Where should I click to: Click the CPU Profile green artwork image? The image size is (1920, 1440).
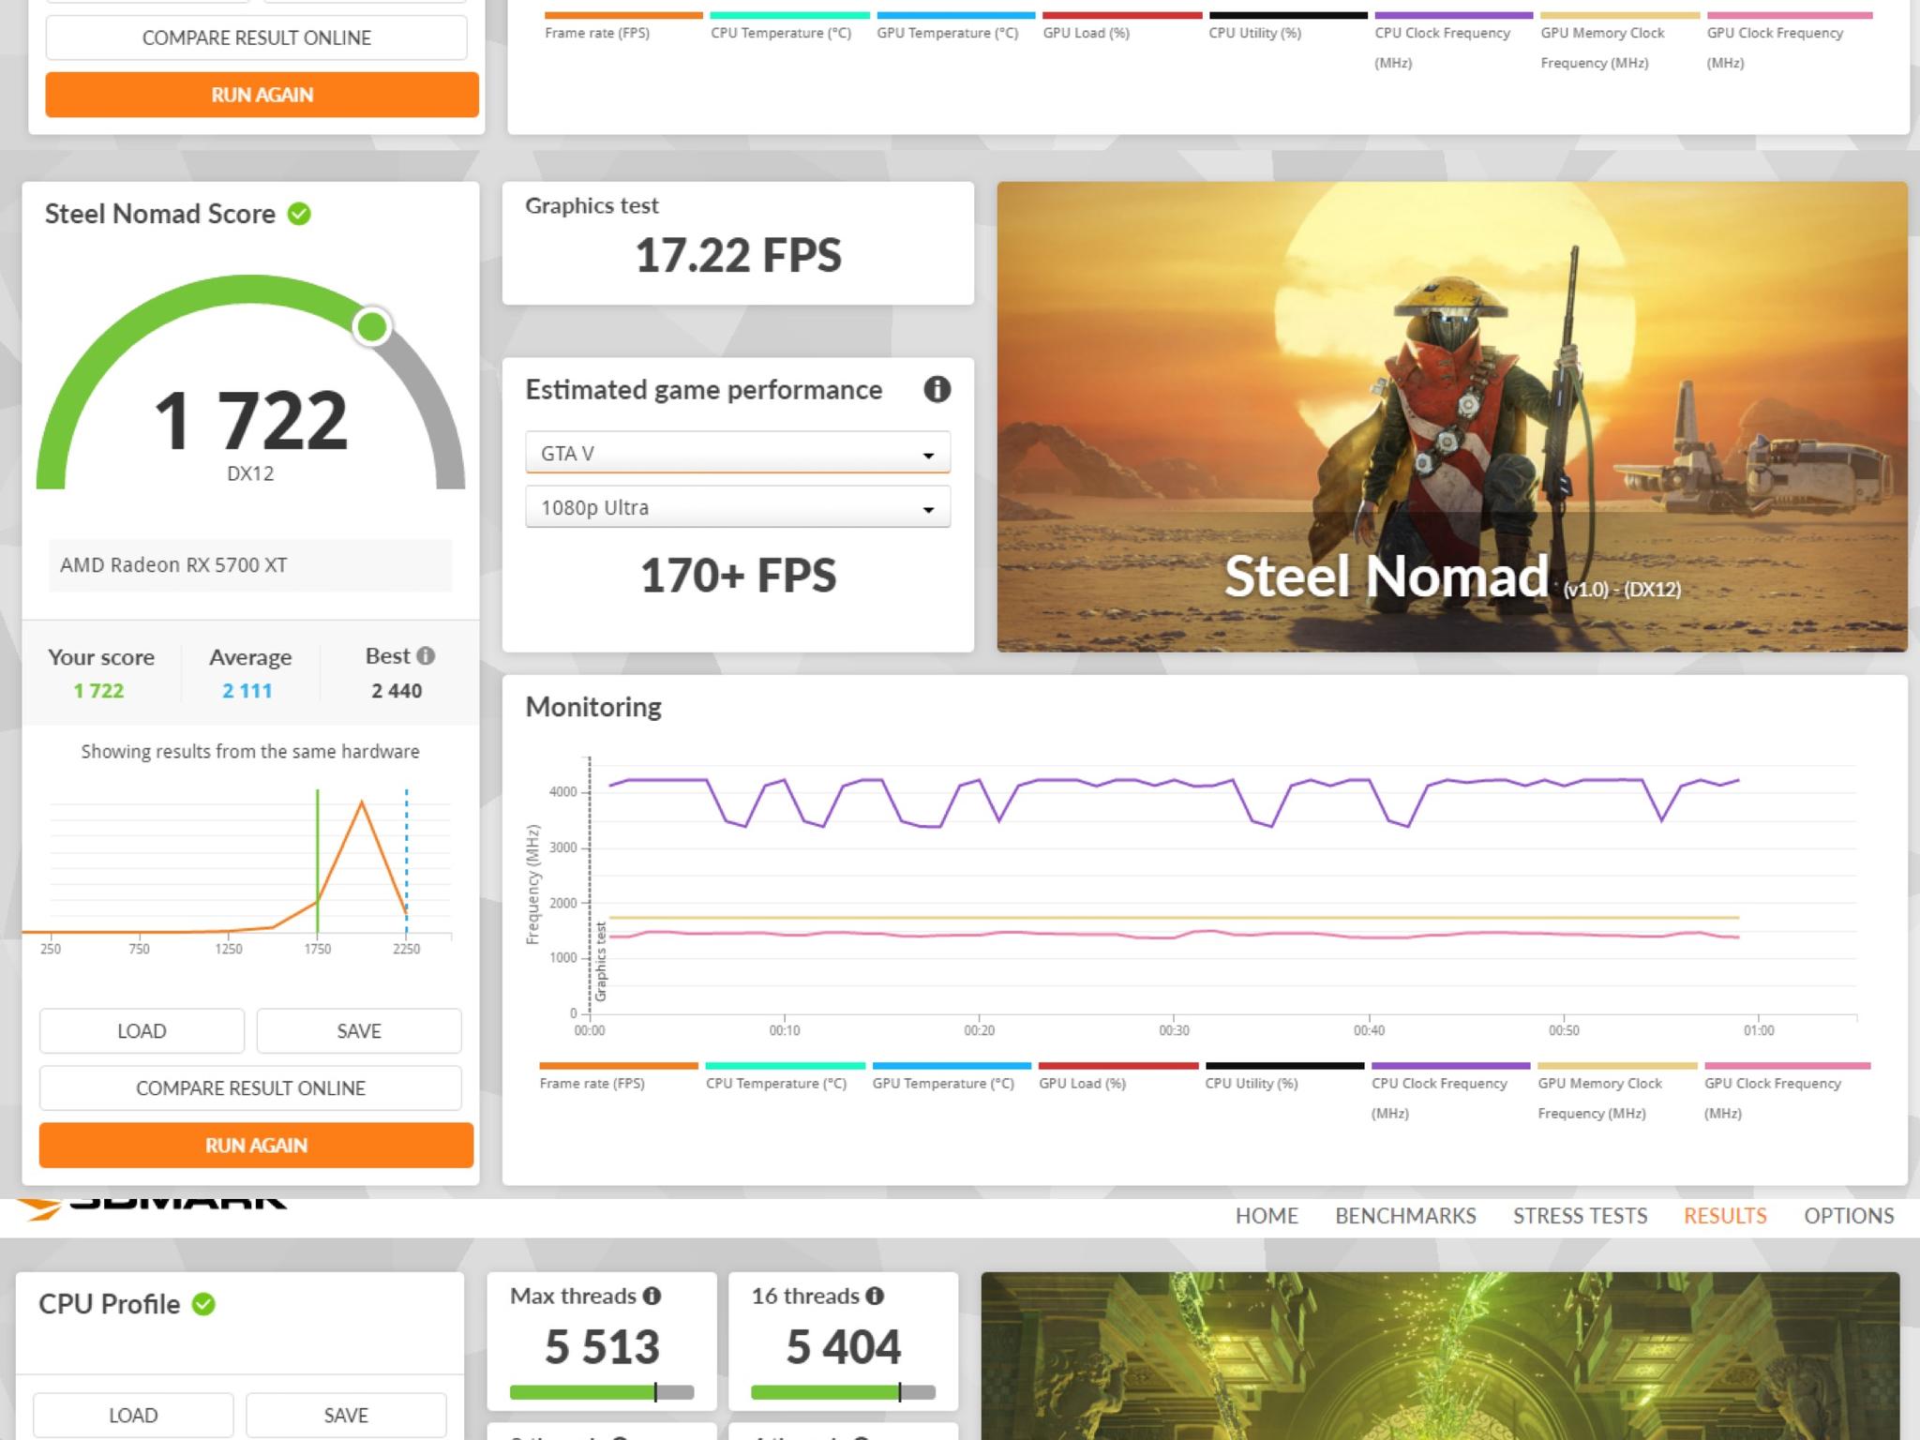pos(1440,1356)
